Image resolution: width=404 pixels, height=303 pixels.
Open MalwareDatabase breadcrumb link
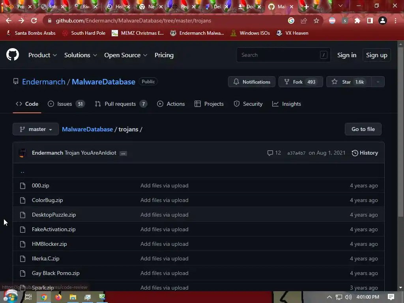click(87, 129)
